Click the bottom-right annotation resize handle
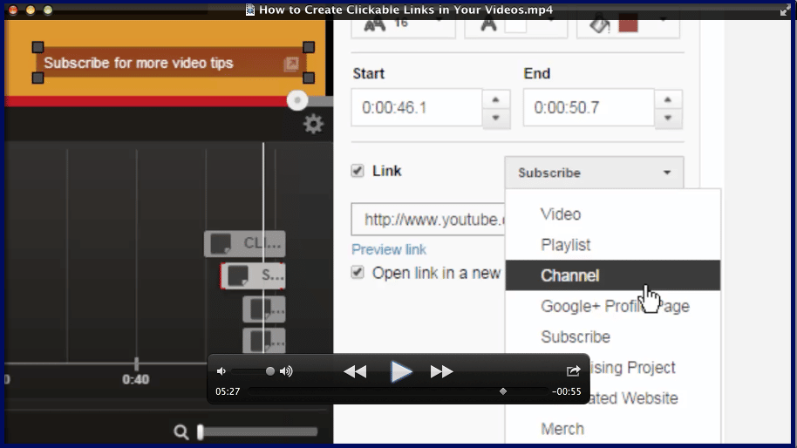The height and width of the screenshot is (448, 797). point(309,78)
